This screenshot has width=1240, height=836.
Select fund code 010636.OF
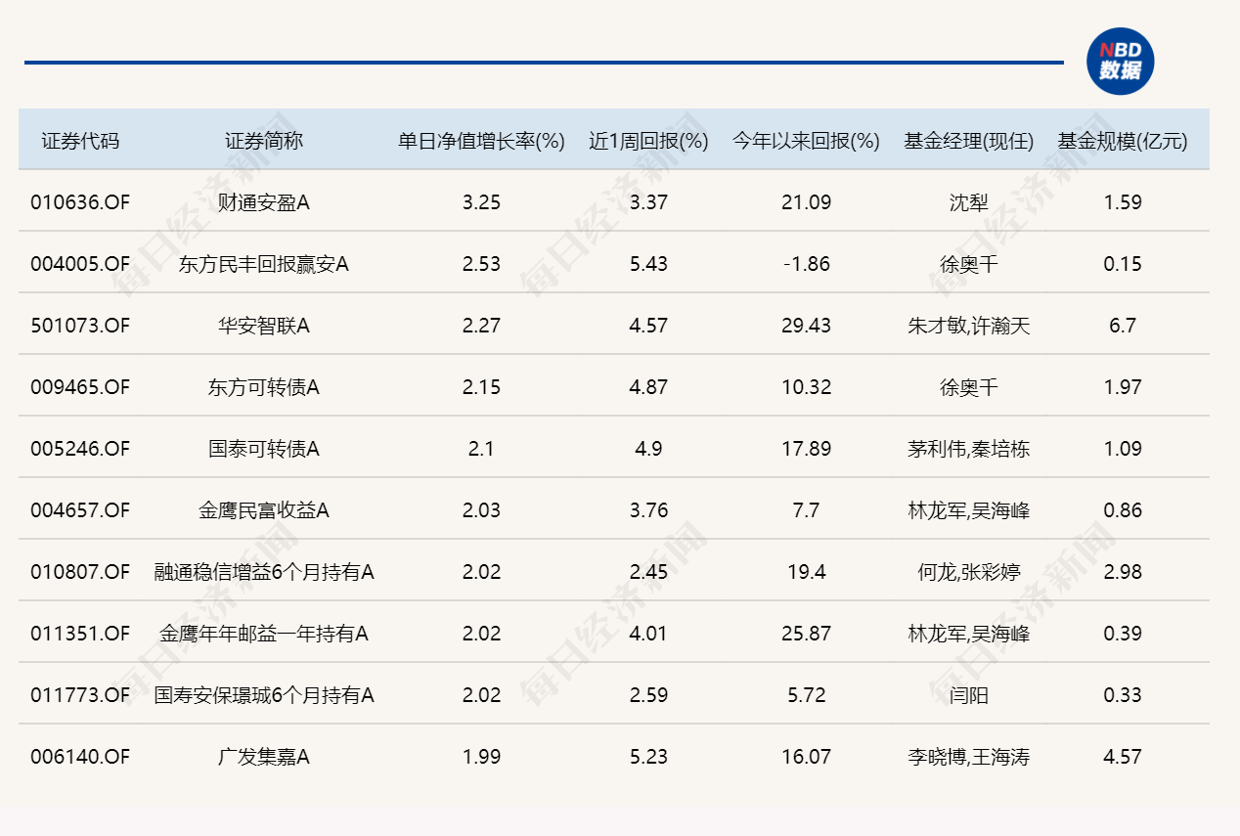click(x=80, y=202)
